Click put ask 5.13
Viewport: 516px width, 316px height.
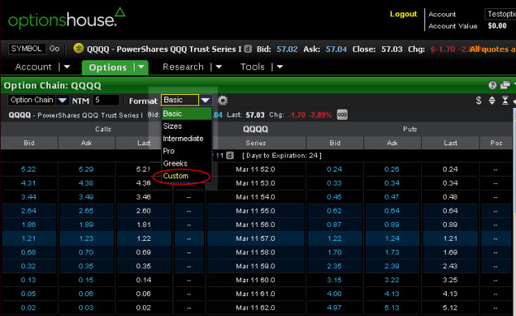391,308
